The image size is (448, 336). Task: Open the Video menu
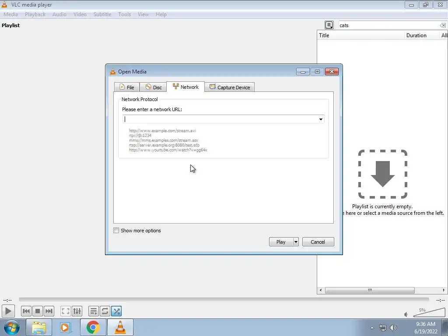coord(80,14)
